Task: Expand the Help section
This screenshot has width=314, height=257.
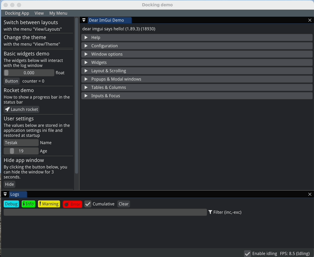Action: [x=197, y=37]
